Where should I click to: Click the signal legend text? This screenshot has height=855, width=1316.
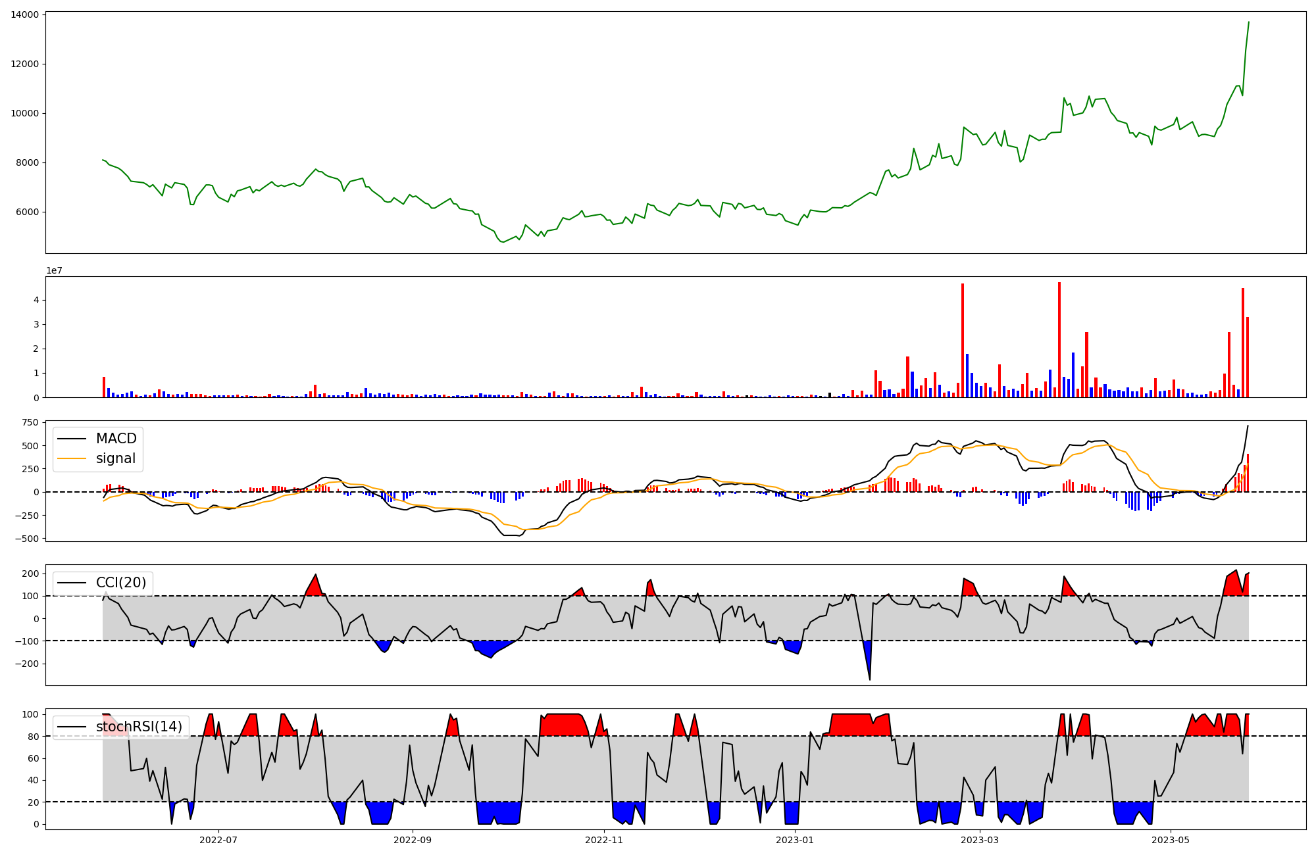tap(115, 458)
